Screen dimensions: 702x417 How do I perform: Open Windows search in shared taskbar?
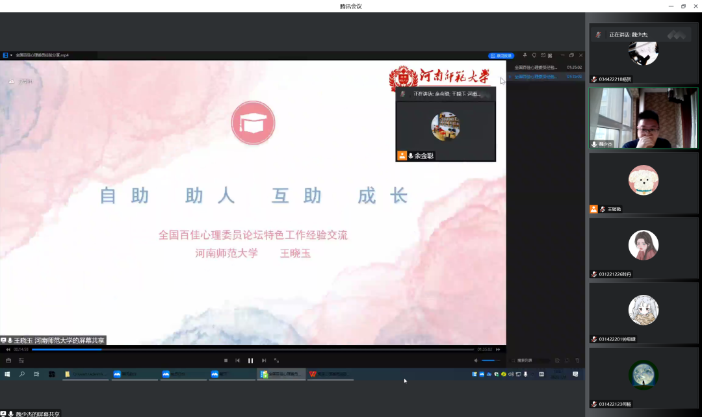click(x=22, y=374)
